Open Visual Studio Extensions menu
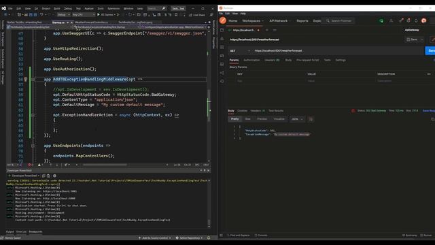This screenshot has width=435, height=245. [114, 9]
